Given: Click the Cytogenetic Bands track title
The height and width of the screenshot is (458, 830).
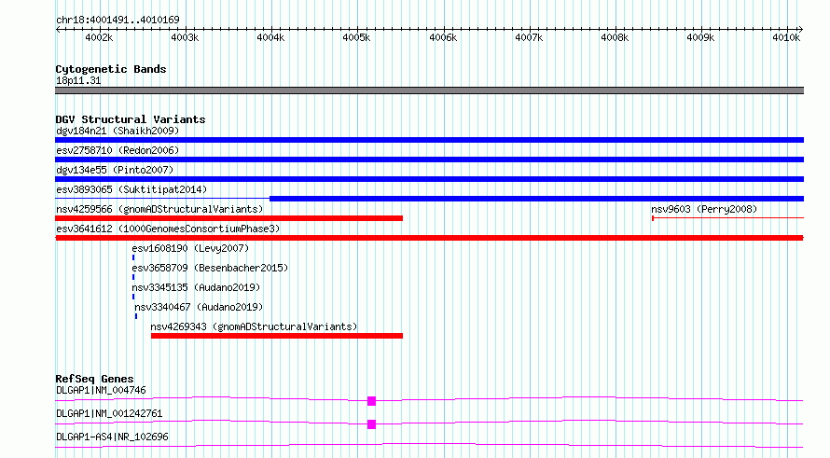Looking at the screenshot, I should (111, 69).
